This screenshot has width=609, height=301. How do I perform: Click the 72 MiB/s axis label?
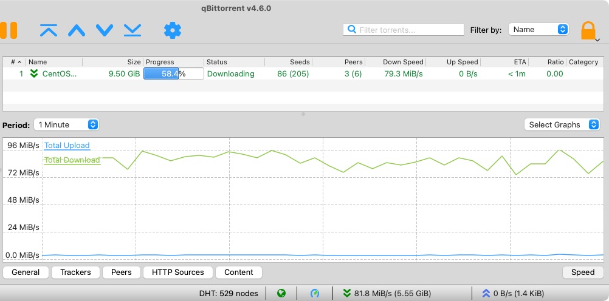pyautogui.click(x=23, y=172)
